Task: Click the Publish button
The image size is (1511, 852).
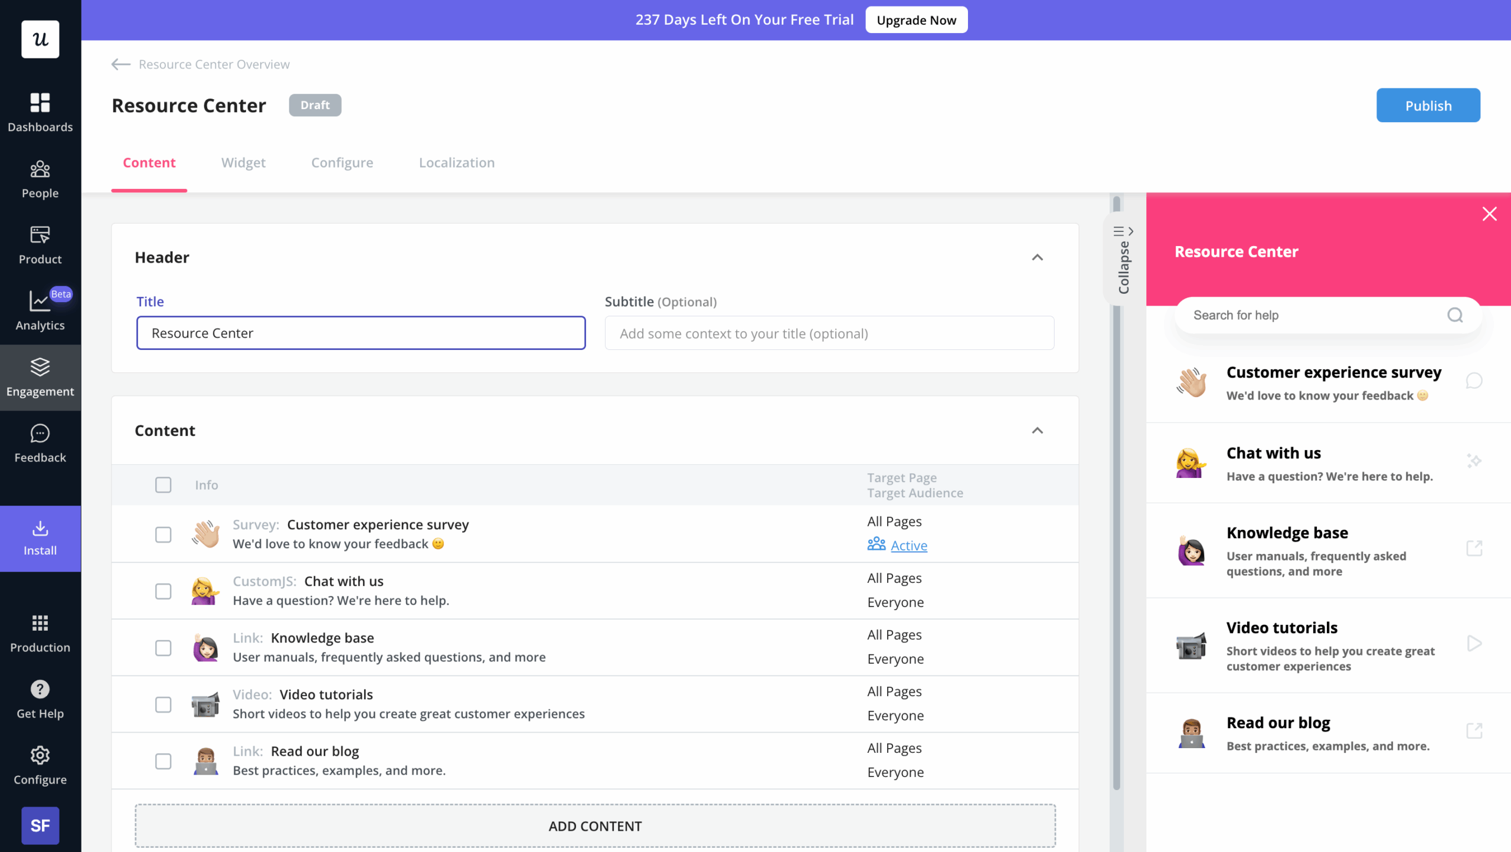Action: [1428, 105]
